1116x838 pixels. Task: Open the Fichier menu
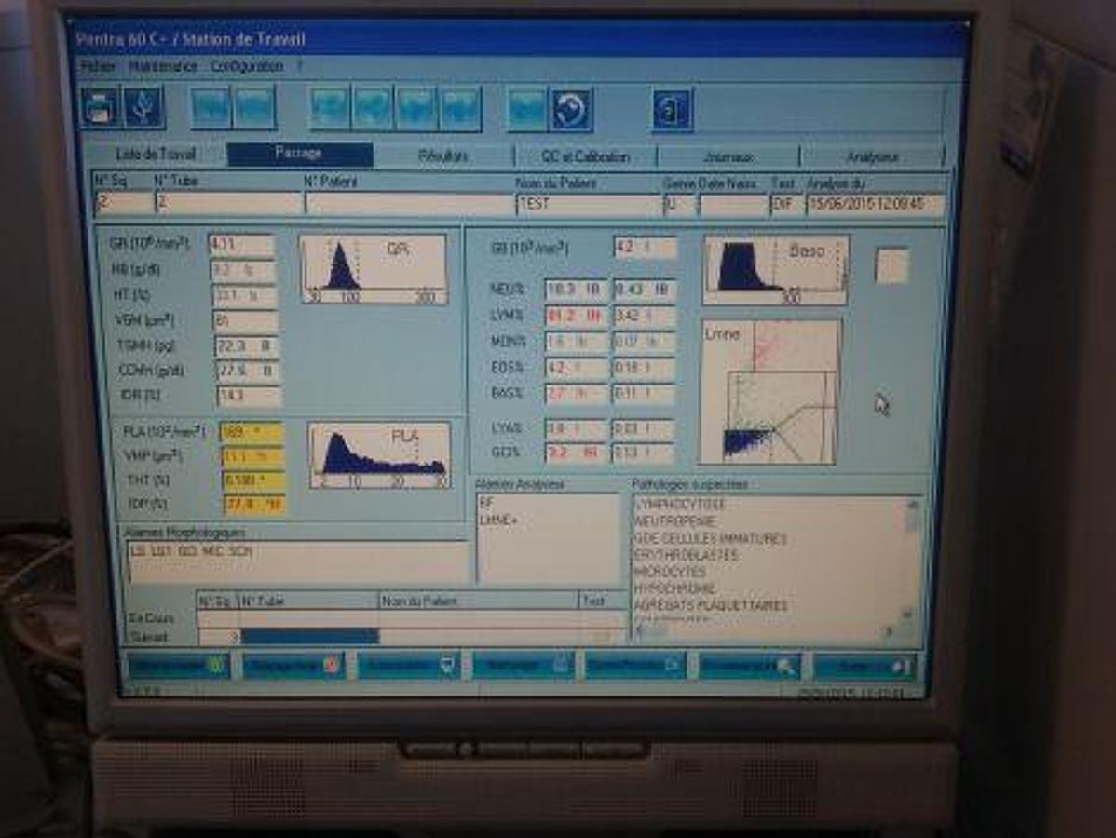97,67
